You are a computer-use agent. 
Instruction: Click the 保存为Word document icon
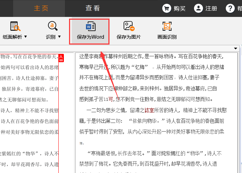pyautogui.click(x=90, y=26)
